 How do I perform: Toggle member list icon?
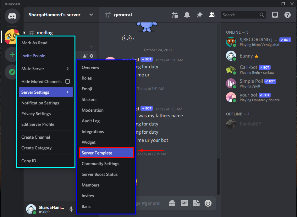tap(212, 15)
